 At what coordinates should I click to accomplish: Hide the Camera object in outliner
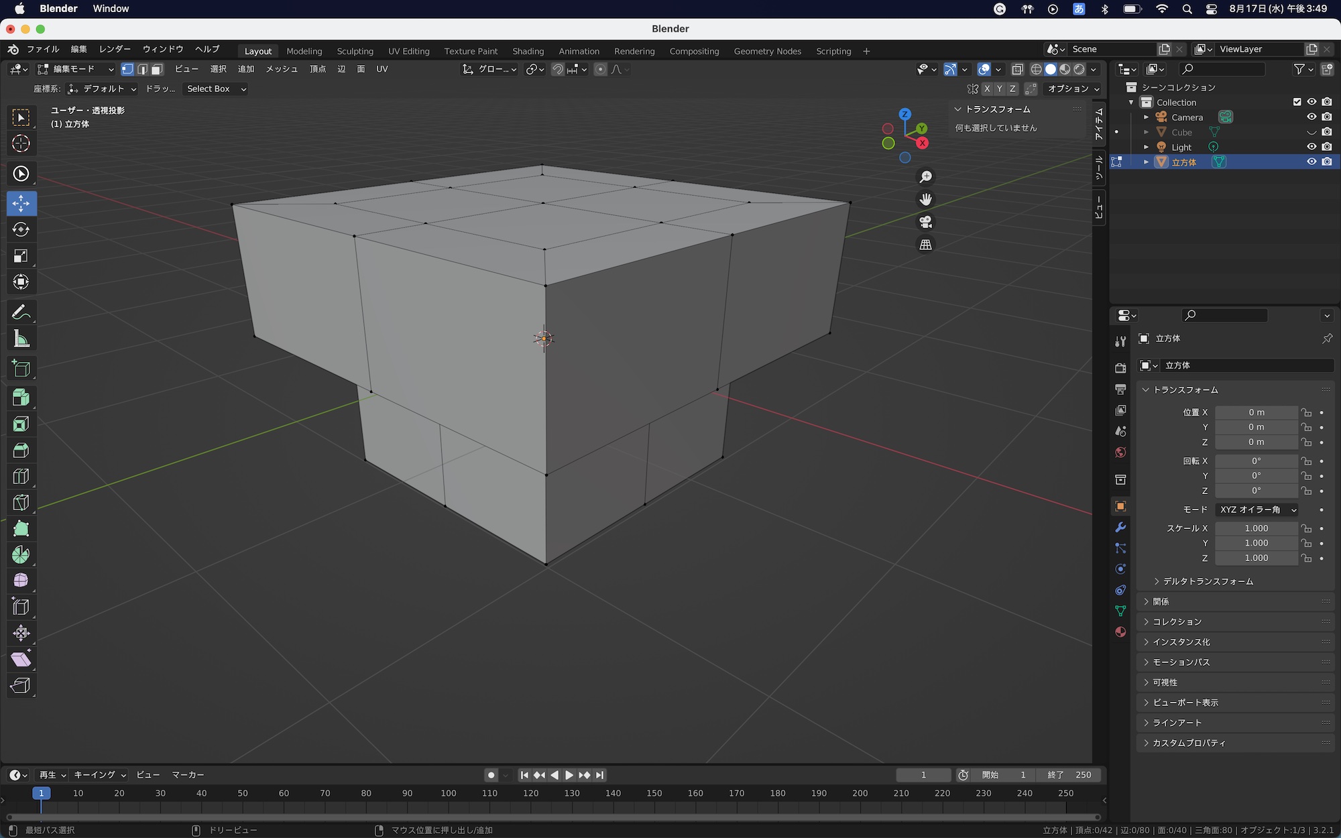coord(1311,117)
